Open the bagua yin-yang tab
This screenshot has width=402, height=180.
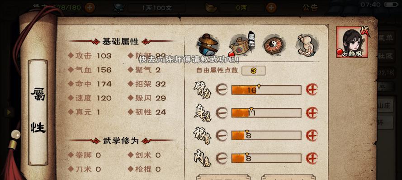(x=273, y=45)
